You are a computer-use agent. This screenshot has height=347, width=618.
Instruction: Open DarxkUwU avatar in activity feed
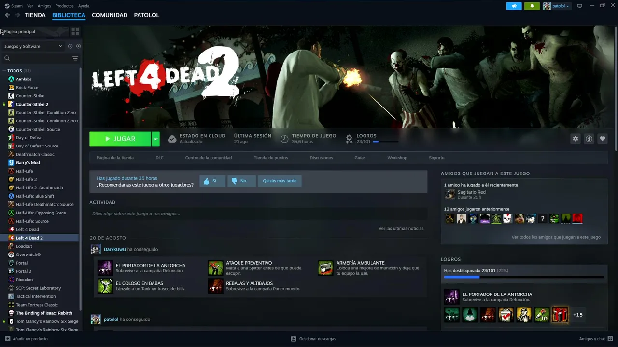point(96,249)
